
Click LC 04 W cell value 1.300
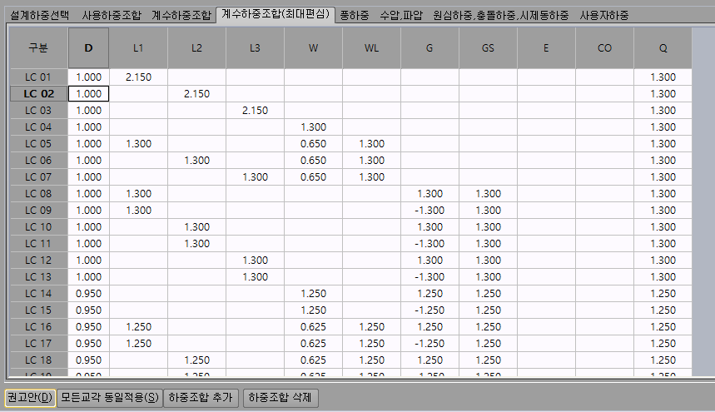click(x=313, y=127)
